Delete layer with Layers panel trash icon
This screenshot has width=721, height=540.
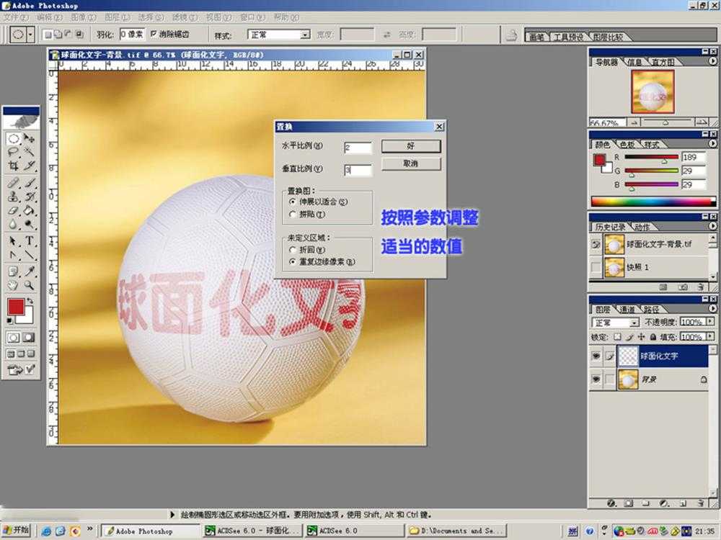(x=701, y=503)
